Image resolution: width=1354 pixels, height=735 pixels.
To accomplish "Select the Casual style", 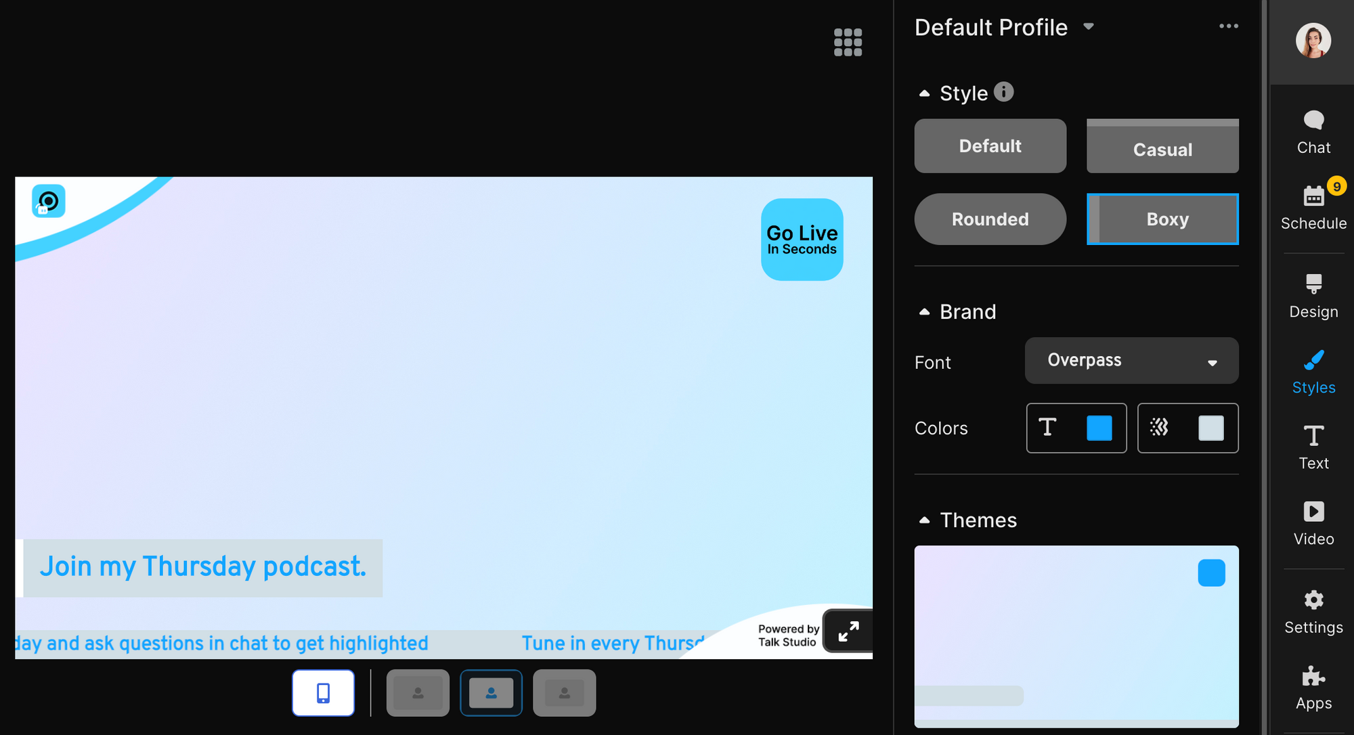I will click(1162, 146).
